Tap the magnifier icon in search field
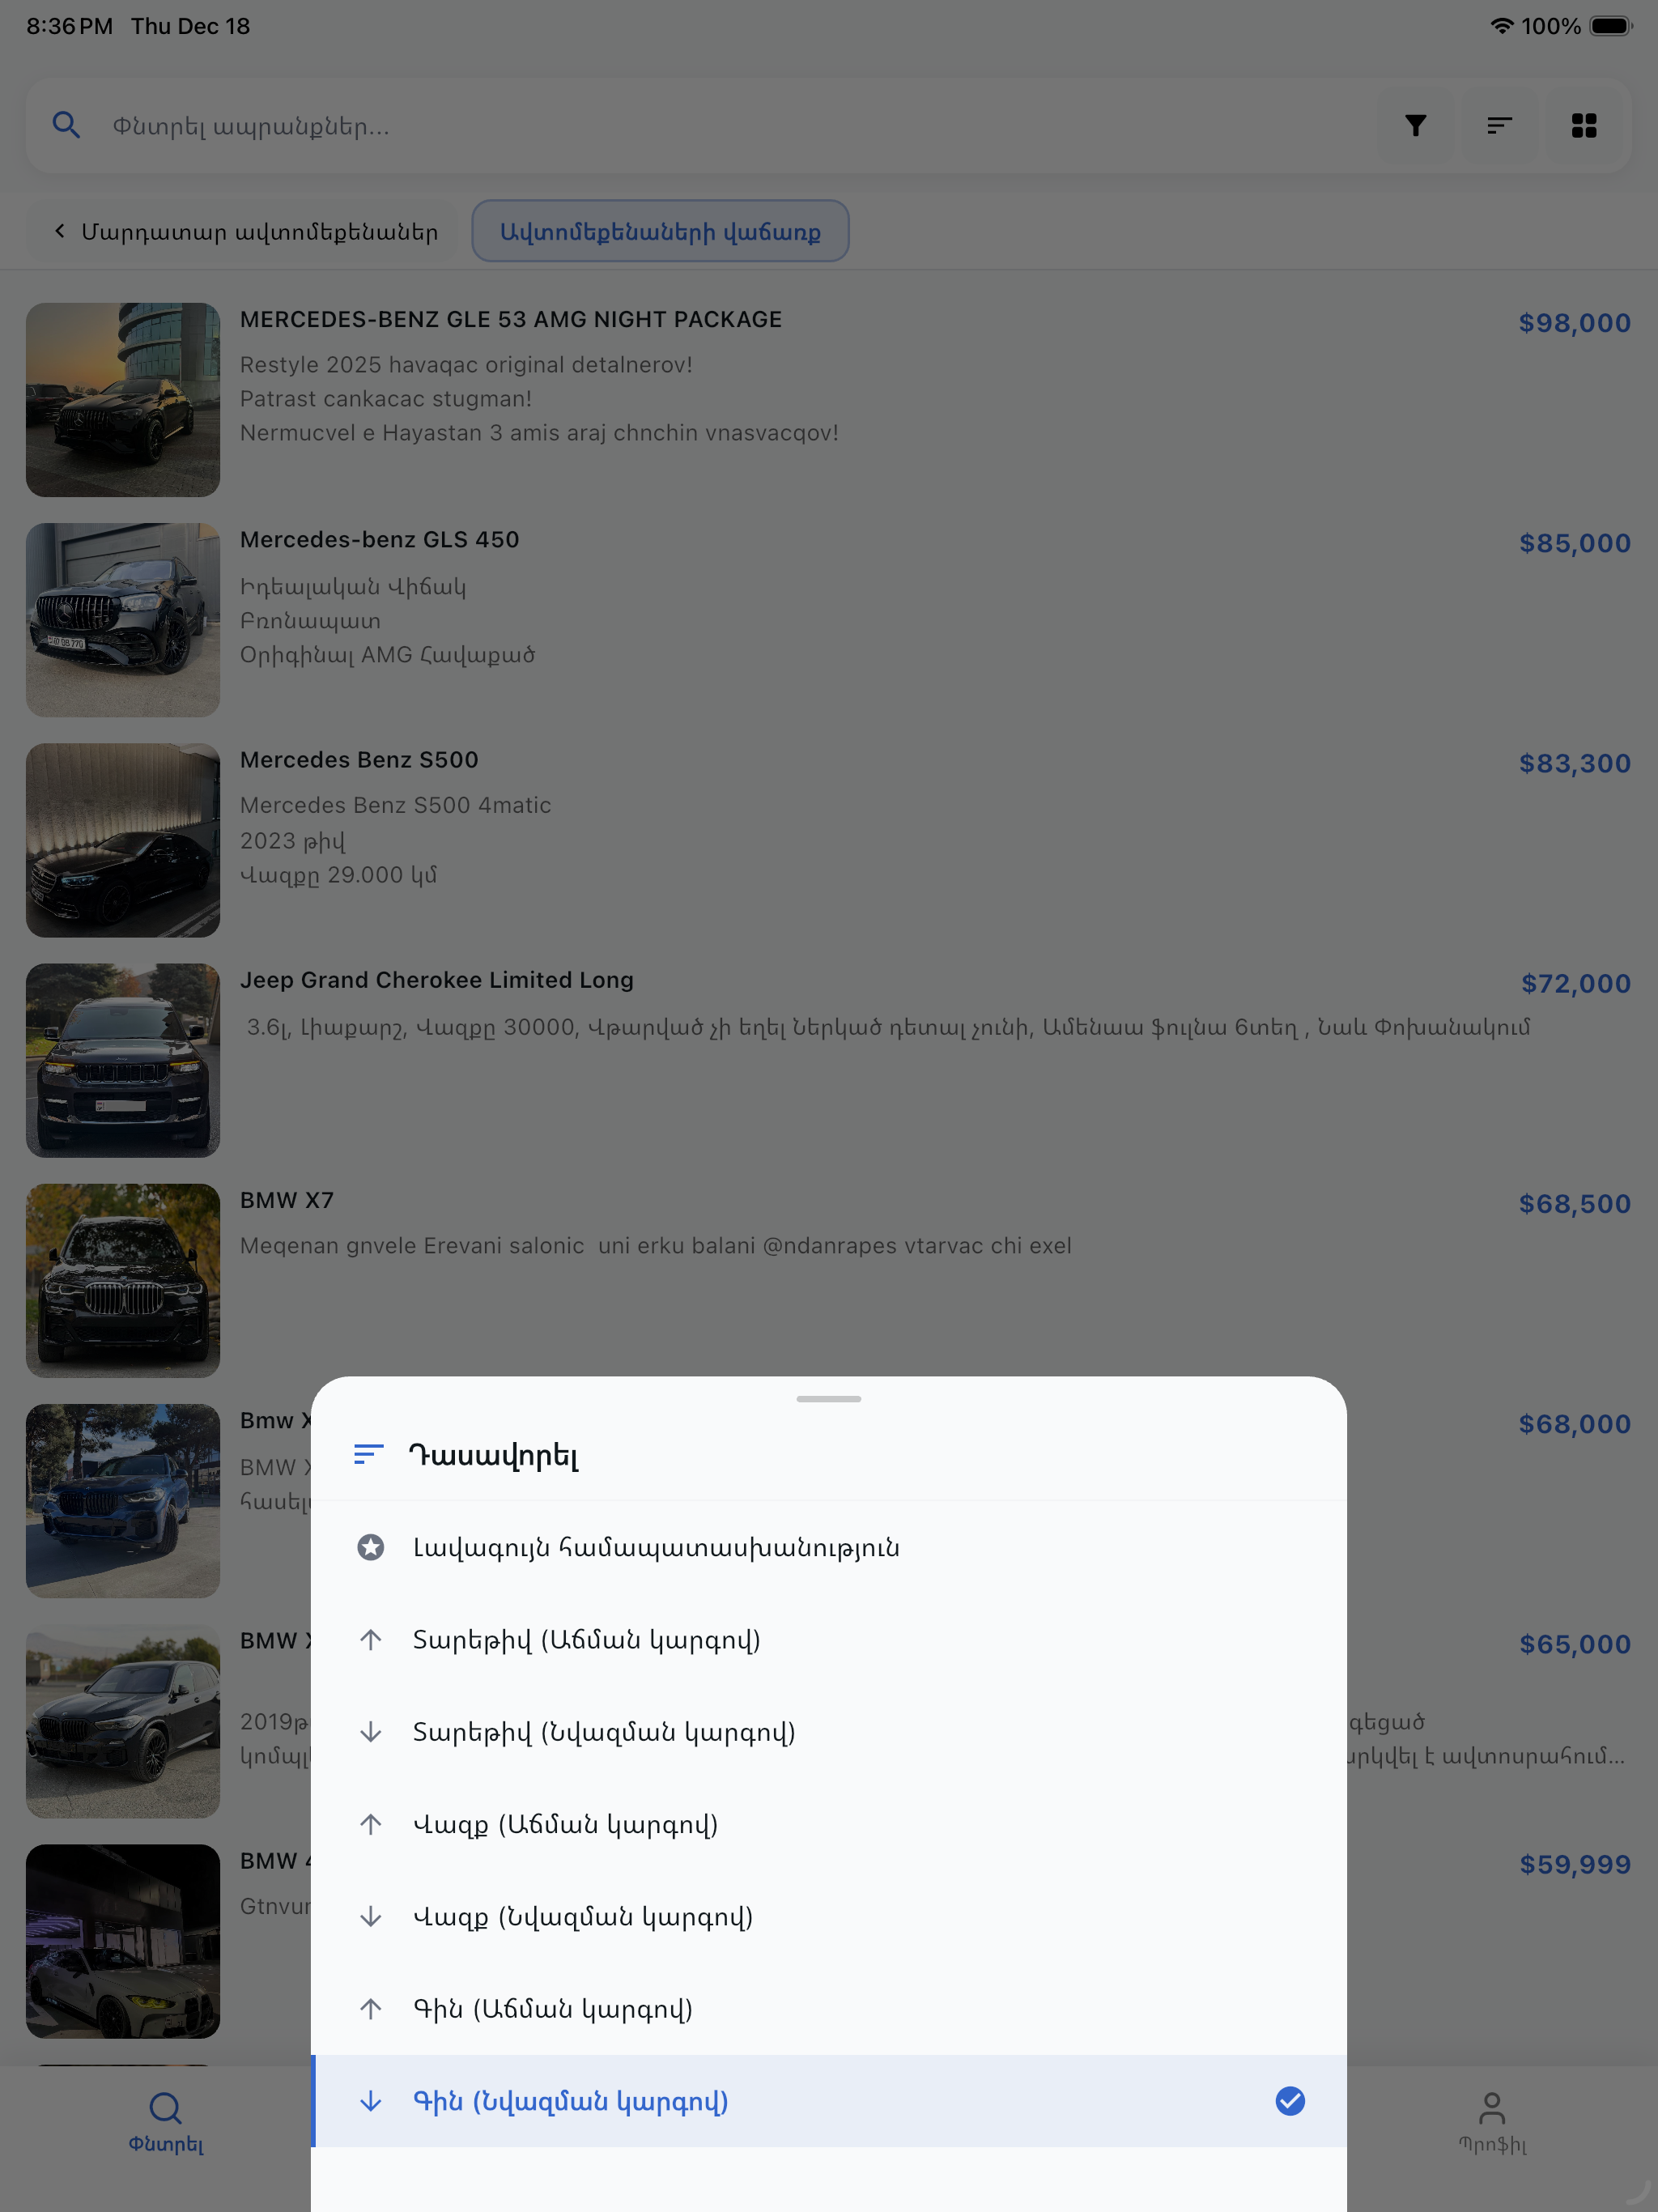 click(x=66, y=126)
